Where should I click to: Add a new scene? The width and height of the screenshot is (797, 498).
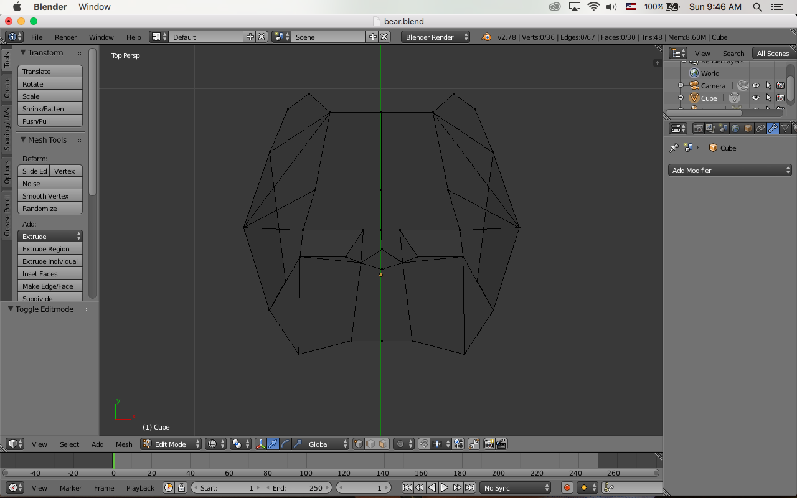[x=373, y=37]
